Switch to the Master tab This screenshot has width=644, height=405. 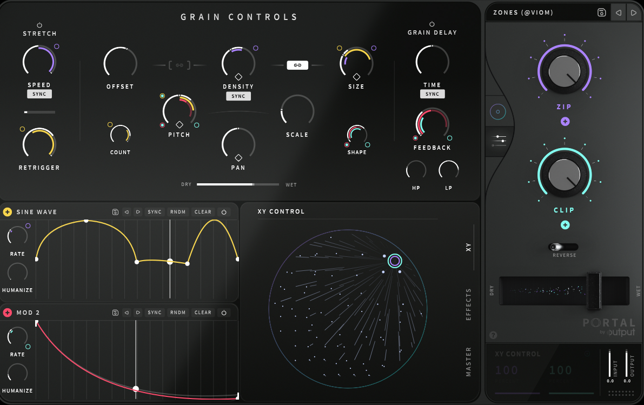[469, 362]
